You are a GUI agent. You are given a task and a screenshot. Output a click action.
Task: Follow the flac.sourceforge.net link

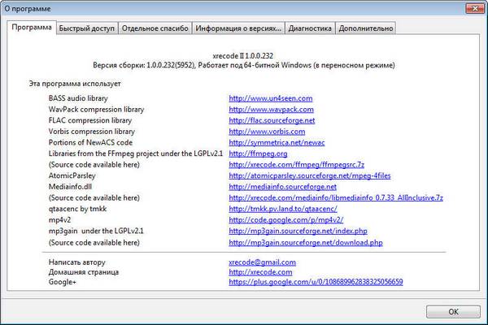point(272,120)
